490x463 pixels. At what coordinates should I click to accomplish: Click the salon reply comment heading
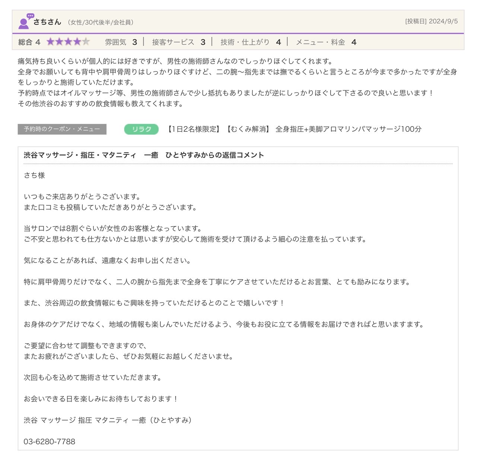point(144,155)
